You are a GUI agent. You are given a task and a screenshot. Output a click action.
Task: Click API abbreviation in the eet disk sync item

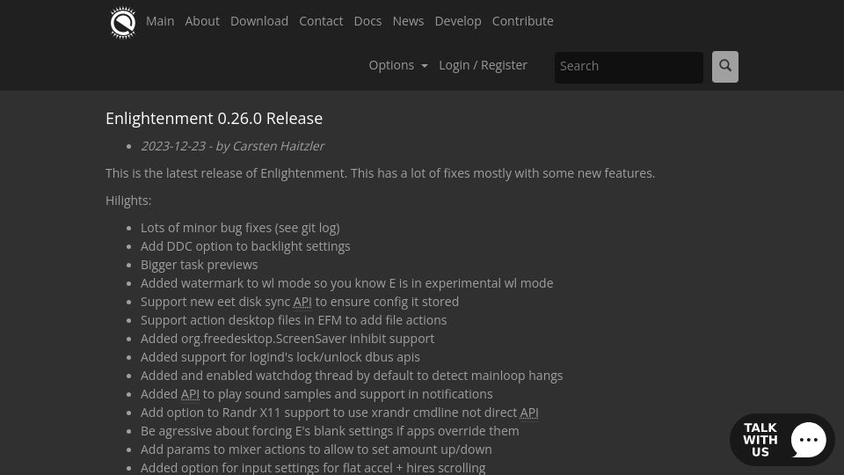(302, 302)
